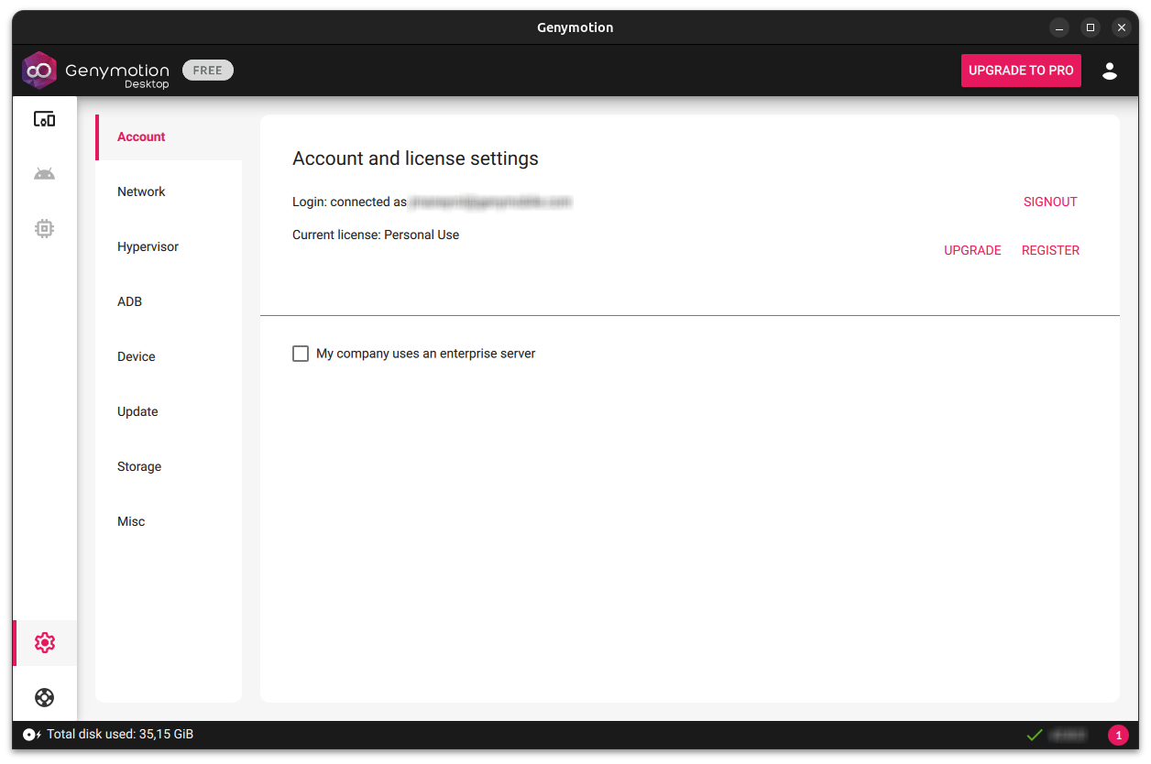Open the hardware chip panel icon
The image size is (1151, 764).
44,228
